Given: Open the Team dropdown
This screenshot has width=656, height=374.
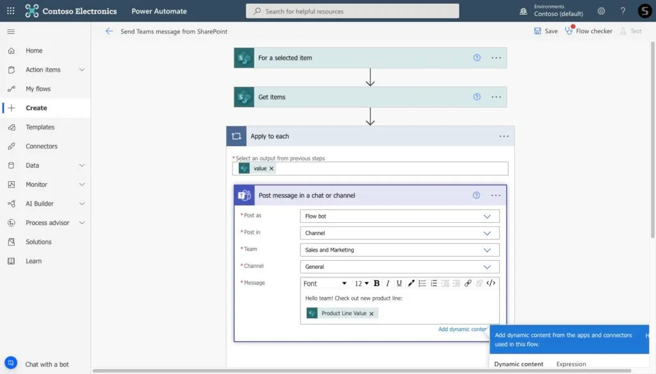Looking at the screenshot, I should [x=400, y=250].
